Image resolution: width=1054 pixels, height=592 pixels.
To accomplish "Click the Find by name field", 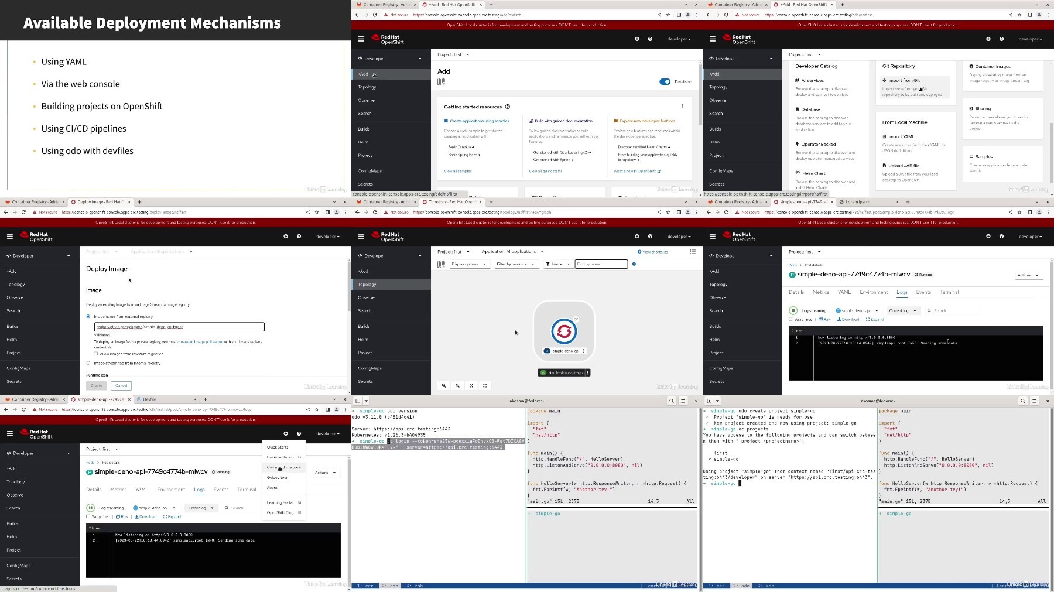I will pyautogui.click(x=601, y=264).
